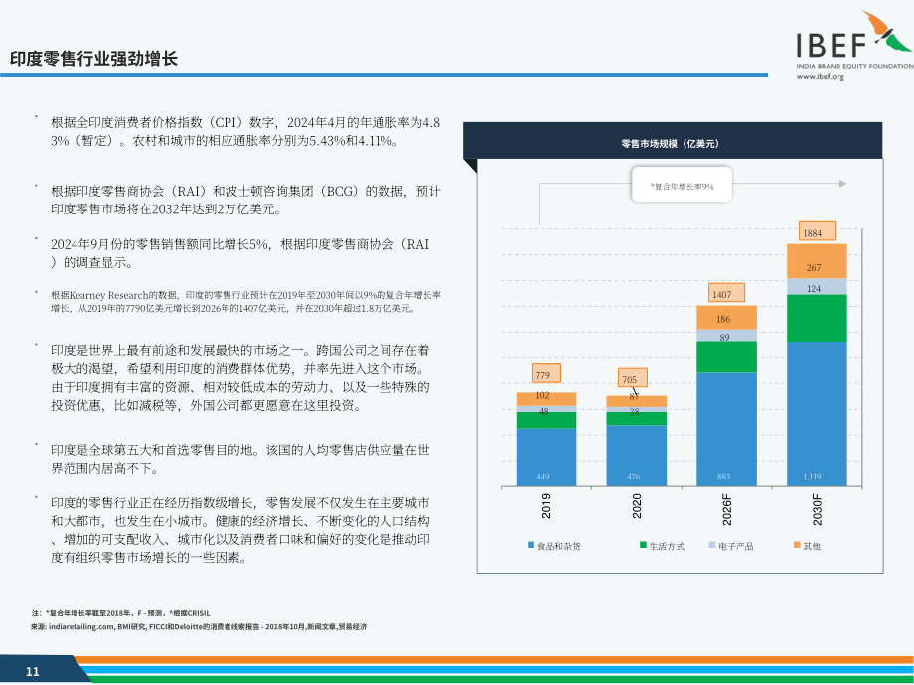Click data value 38 in the 2020 bar
The image size is (914, 685).
pyautogui.click(x=634, y=411)
